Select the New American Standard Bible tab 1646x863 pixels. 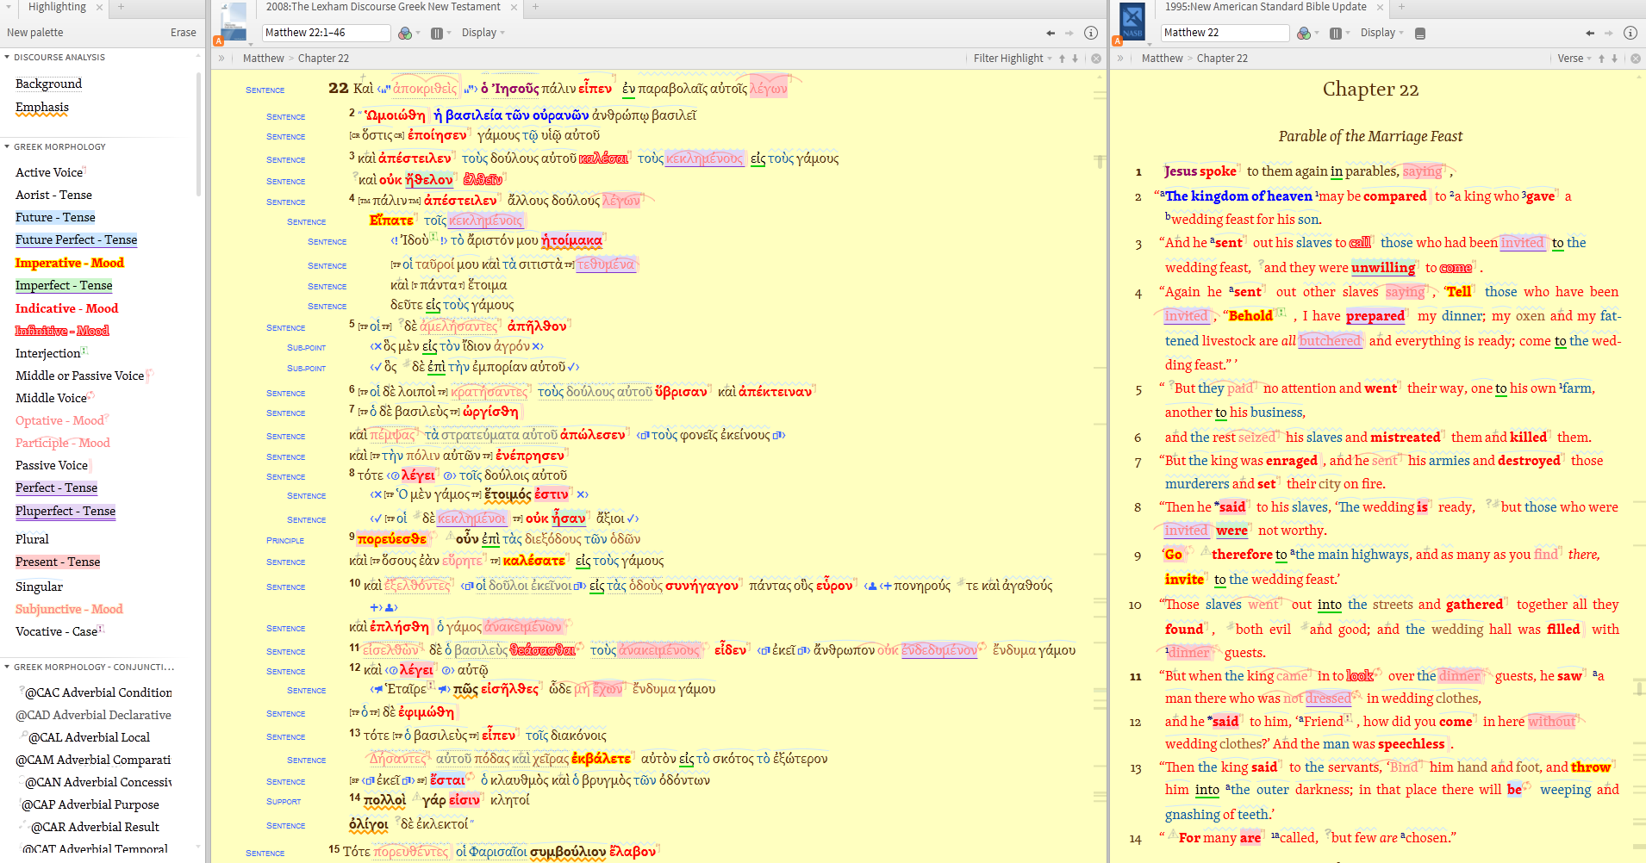coord(1265,7)
